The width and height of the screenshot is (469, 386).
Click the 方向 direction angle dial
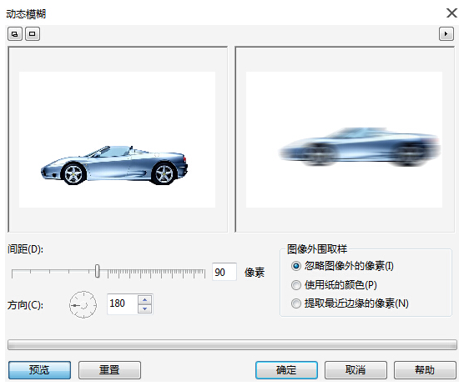pyautogui.click(x=83, y=305)
